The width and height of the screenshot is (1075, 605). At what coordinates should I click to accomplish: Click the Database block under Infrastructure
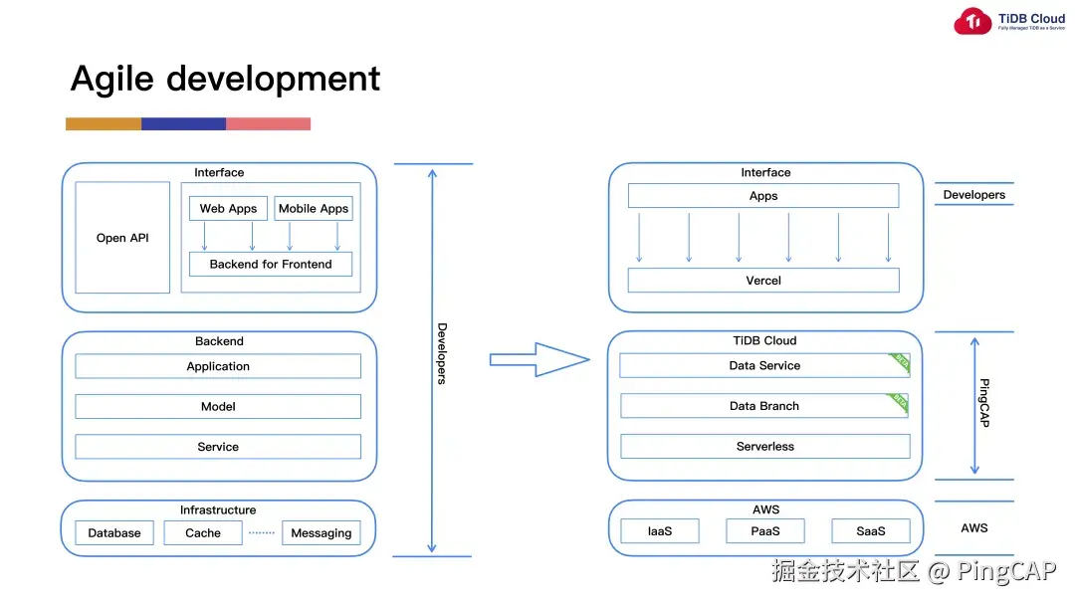(112, 532)
